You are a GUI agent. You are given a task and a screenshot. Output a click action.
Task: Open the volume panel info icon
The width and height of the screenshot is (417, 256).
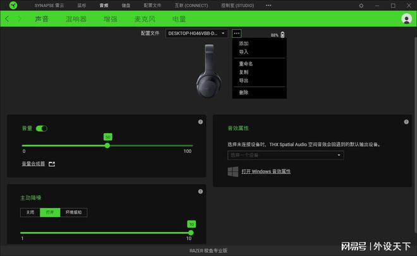pos(200,122)
